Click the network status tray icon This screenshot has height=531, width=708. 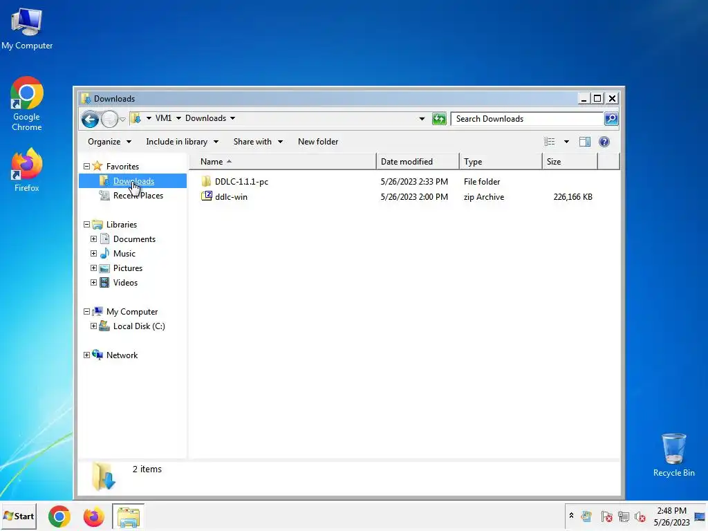click(624, 516)
